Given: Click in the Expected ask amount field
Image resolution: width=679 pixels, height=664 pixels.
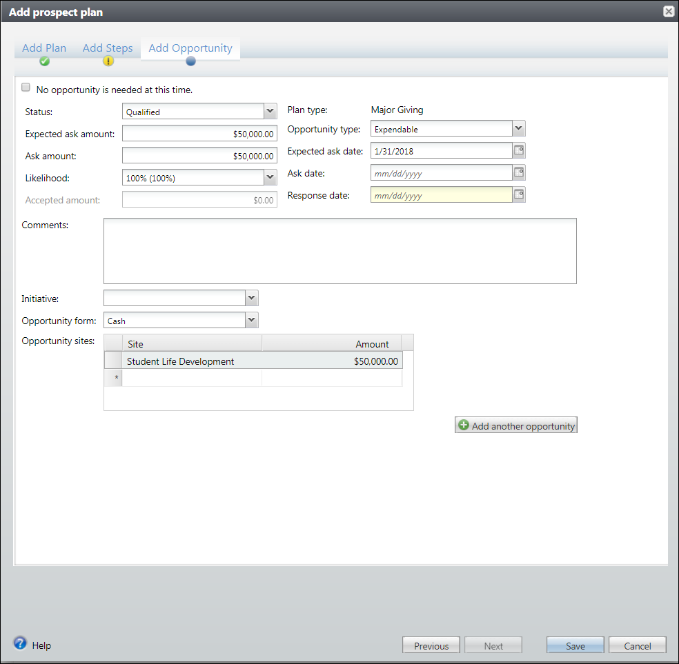Looking at the screenshot, I should (199, 133).
